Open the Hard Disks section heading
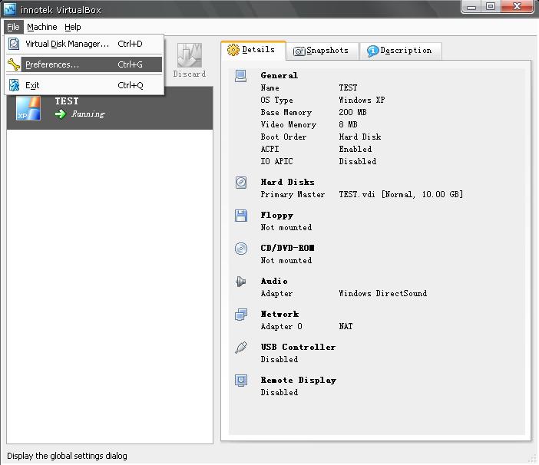Viewport: 539px width, 465px height. 287,182
